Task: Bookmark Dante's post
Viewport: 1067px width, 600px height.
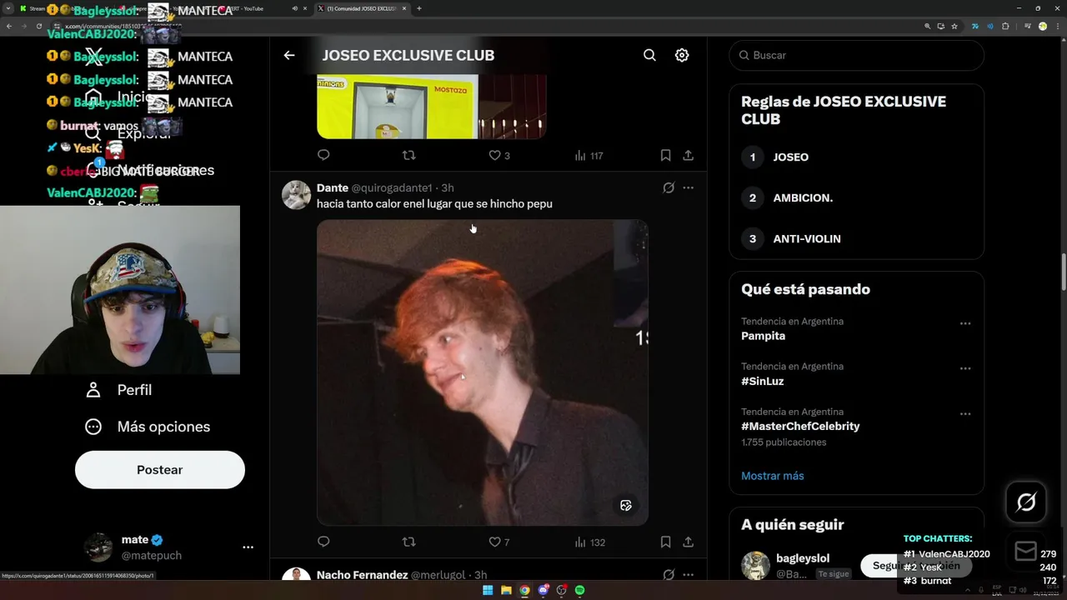Action: point(665,542)
